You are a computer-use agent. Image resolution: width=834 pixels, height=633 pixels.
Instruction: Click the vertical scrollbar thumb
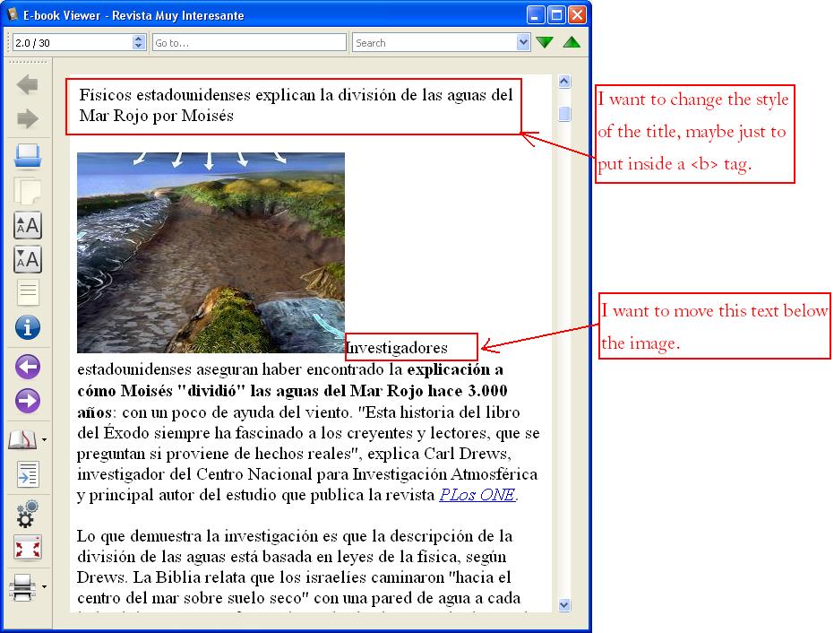[564, 114]
